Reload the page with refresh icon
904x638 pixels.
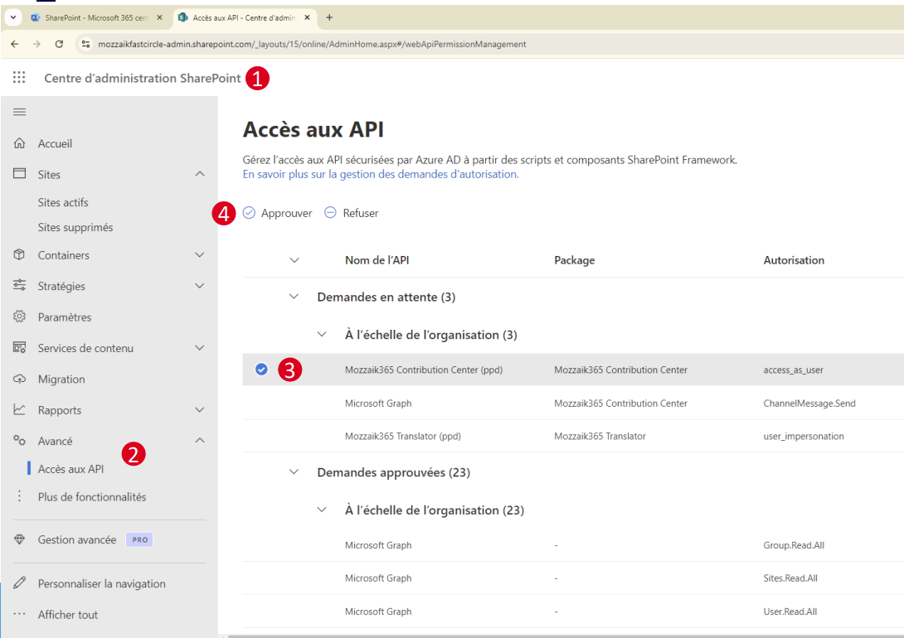tap(59, 44)
